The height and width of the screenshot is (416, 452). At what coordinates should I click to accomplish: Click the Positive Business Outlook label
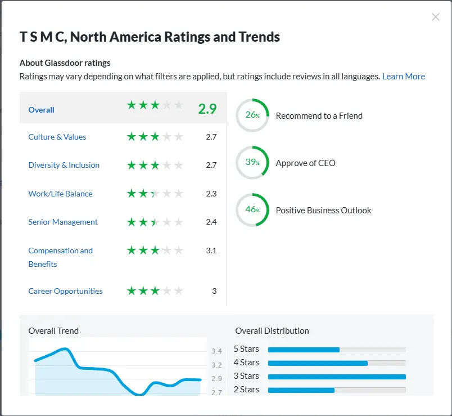coord(323,211)
